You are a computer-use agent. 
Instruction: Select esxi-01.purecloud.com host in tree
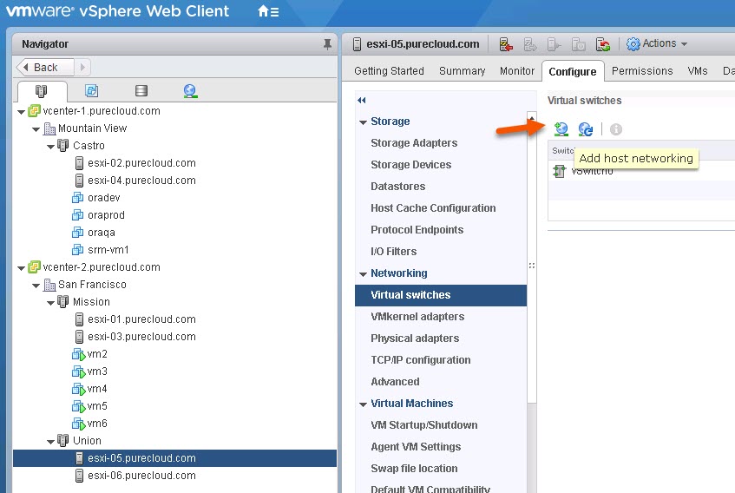(x=141, y=319)
